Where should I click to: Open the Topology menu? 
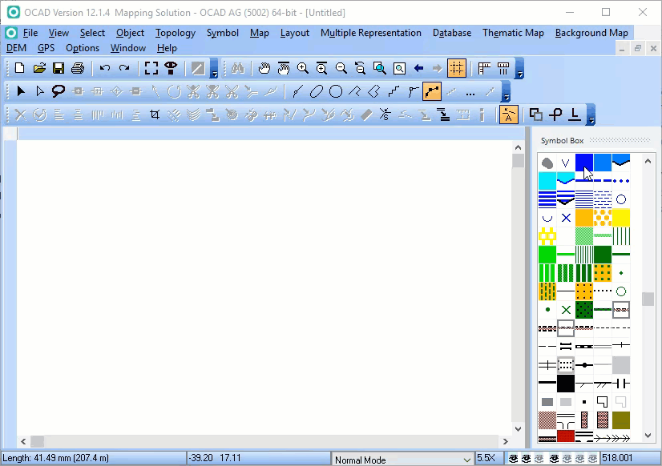pyautogui.click(x=176, y=33)
